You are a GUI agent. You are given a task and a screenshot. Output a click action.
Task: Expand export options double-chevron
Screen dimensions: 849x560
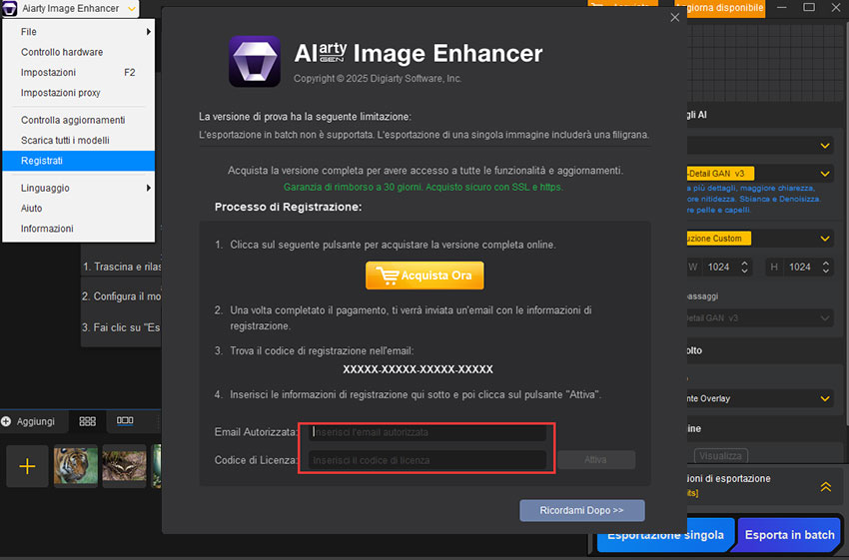(826, 486)
